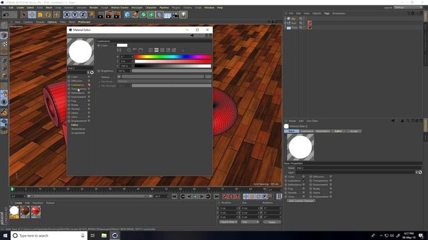The height and width of the screenshot is (240, 428).
Task: Enable Diffusion channel checkbox in Material Editor
Action: pos(89,81)
